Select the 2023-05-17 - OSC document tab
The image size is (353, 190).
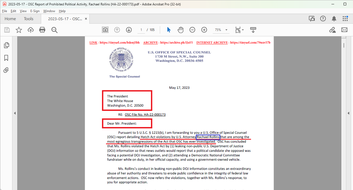click(65, 19)
